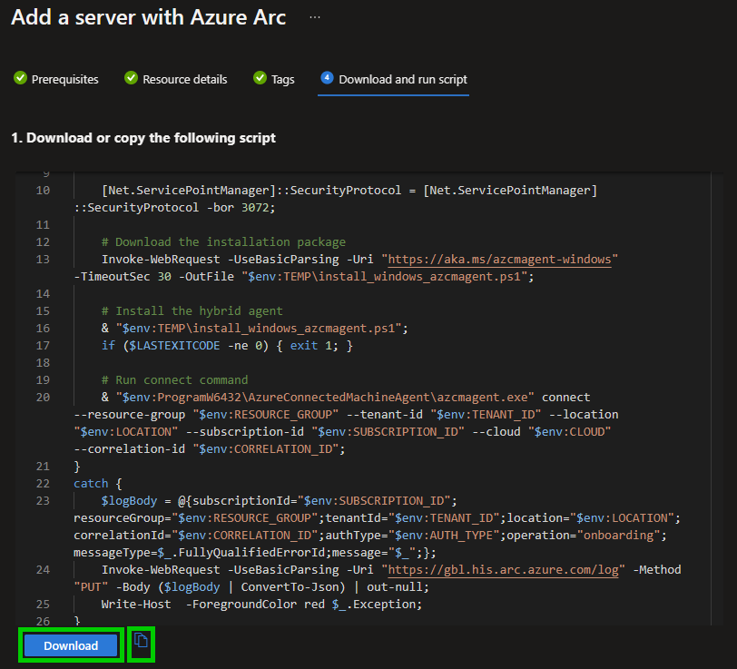Click line number 24 in the gutter
This screenshot has width=737, height=669.
(x=43, y=570)
